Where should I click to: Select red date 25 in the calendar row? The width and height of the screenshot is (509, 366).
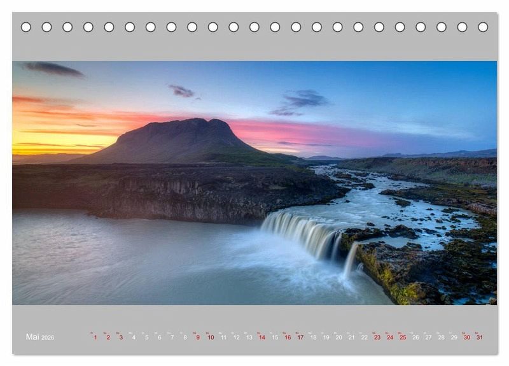point(403,337)
